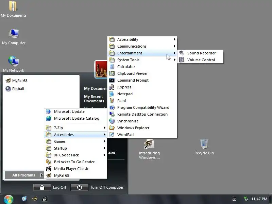Open My Recent Documents link
The image size is (272, 204).
94,99
